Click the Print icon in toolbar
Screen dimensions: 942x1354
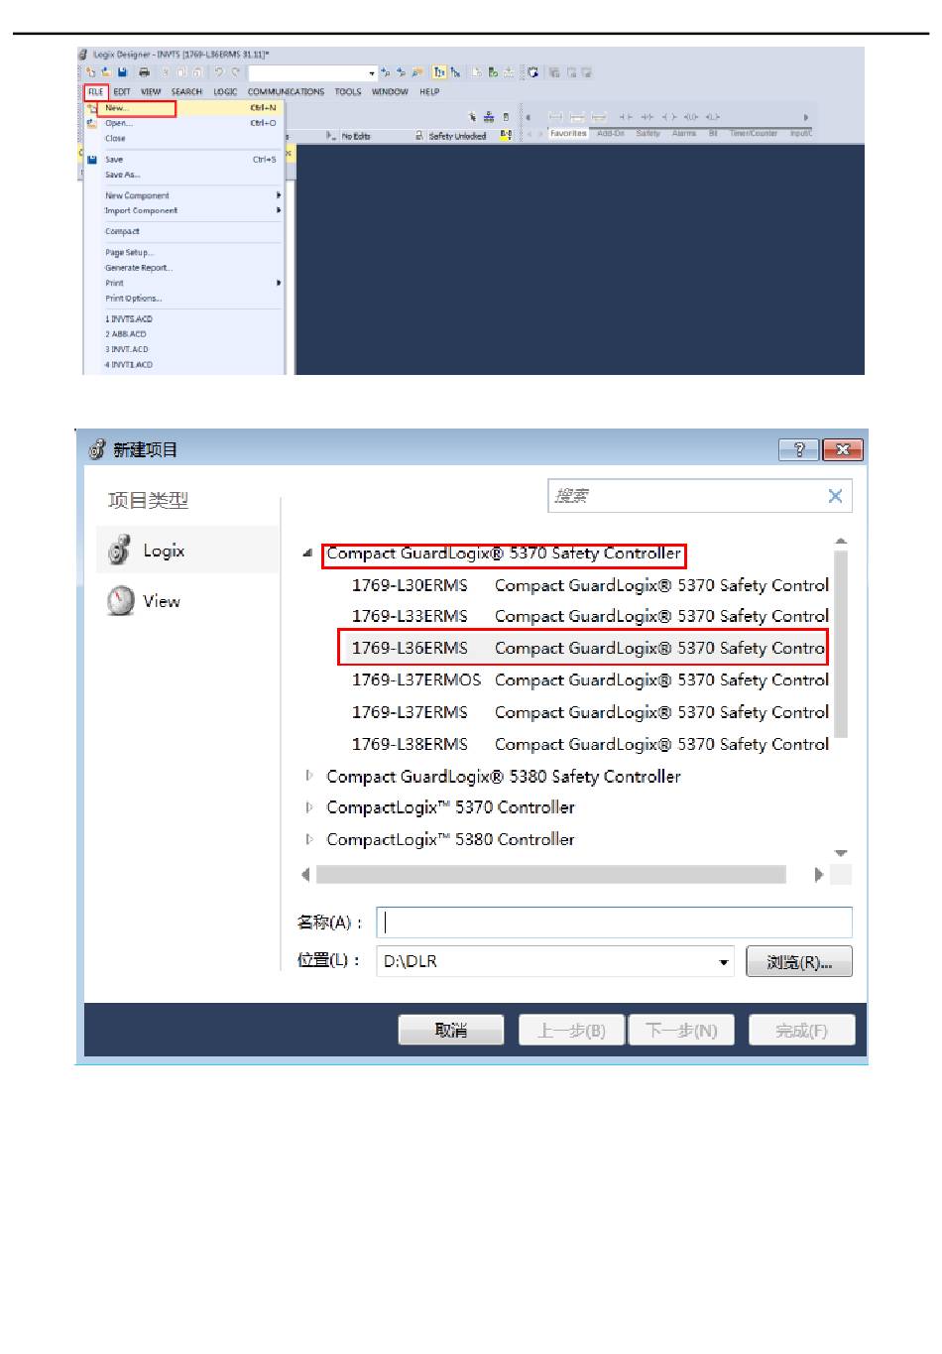[x=144, y=72]
